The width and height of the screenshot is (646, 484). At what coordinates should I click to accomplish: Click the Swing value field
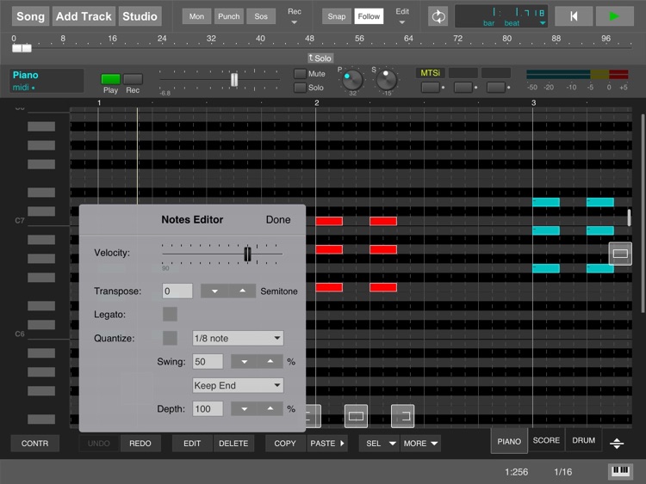point(208,362)
